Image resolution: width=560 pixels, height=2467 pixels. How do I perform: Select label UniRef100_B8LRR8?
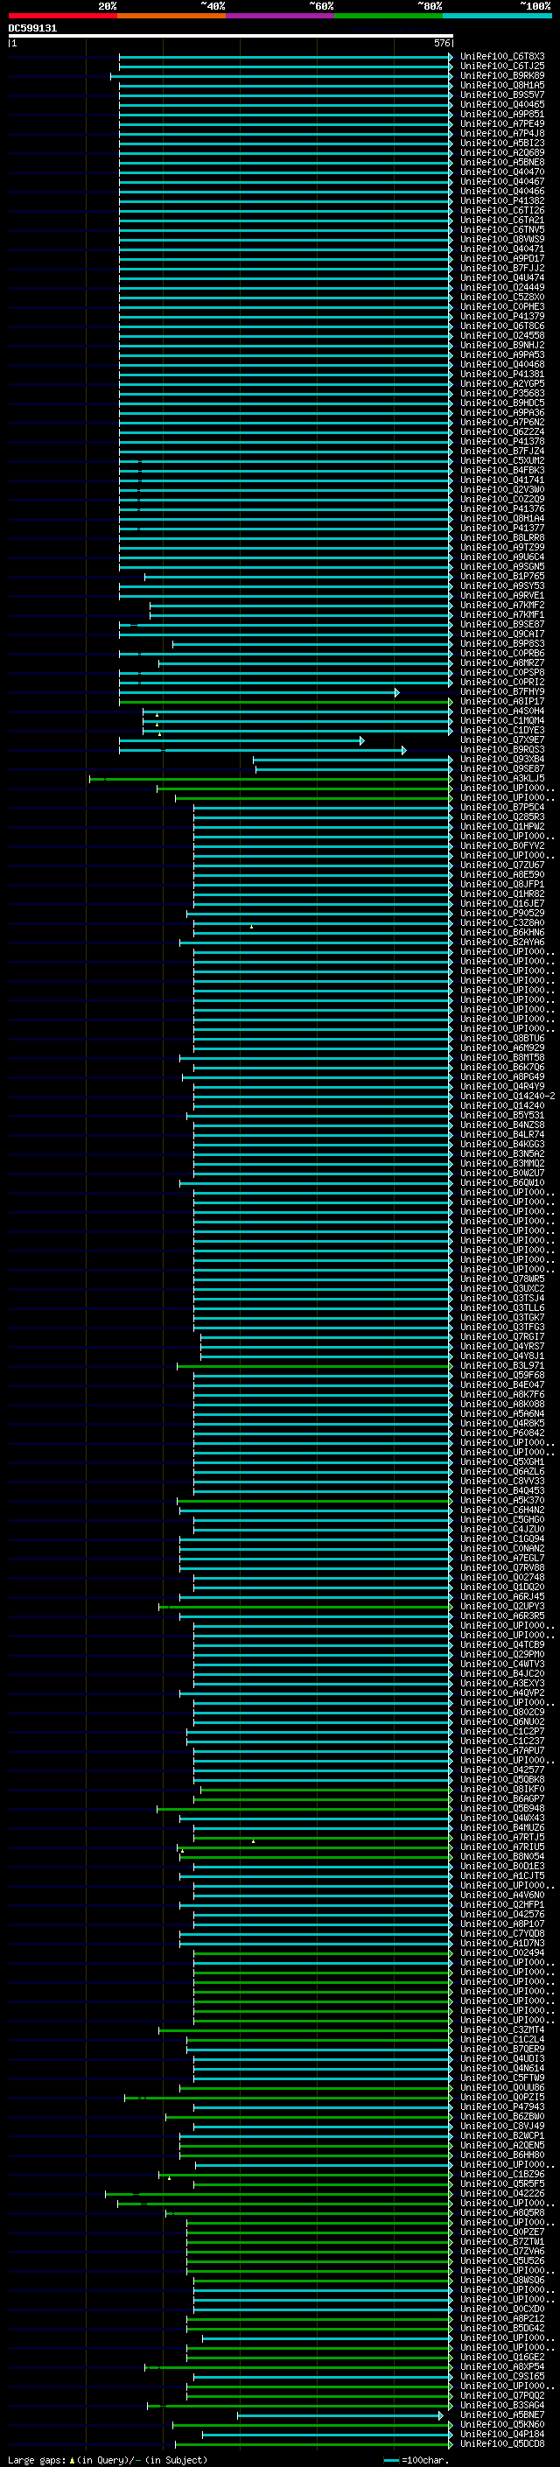[x=502, y=538]
